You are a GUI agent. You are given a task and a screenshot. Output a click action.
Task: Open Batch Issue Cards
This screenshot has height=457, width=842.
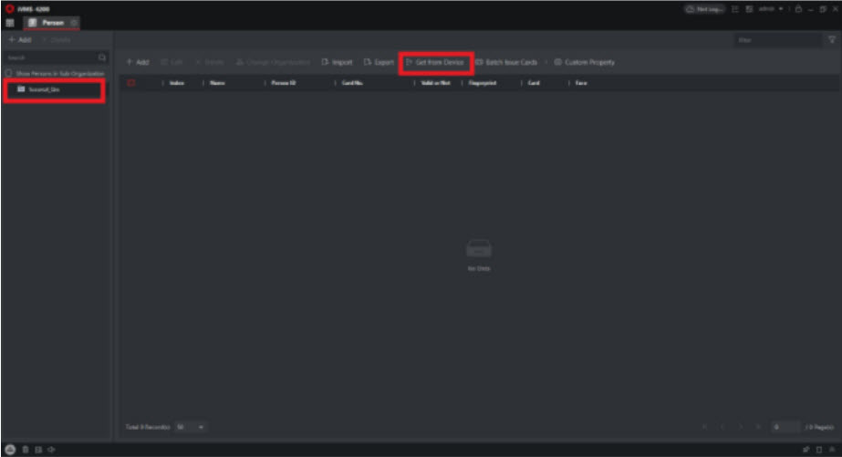tap(506, 62)
